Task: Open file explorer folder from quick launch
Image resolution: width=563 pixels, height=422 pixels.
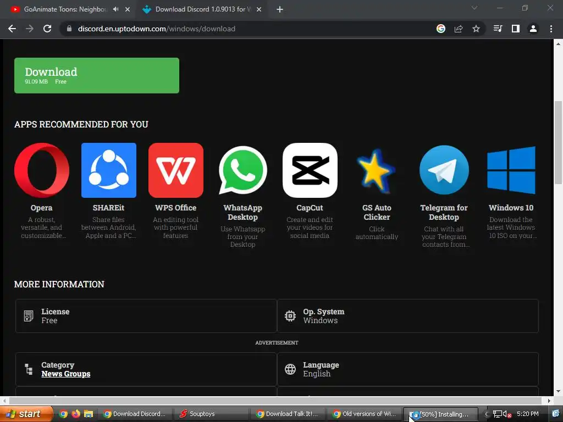Action: (x=89, y=414)
